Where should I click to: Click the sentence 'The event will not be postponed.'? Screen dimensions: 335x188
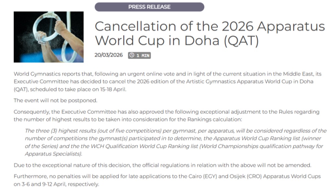(x=56, y=100)
